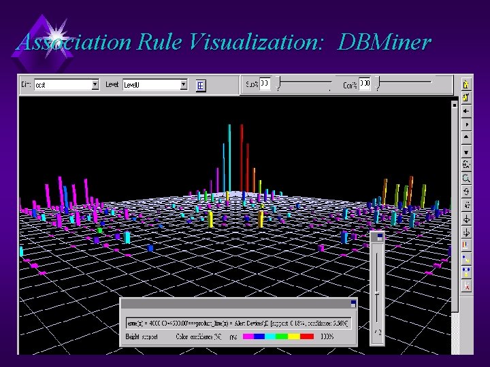Select the zoom out magnifier icon

[x=466, y=164]
